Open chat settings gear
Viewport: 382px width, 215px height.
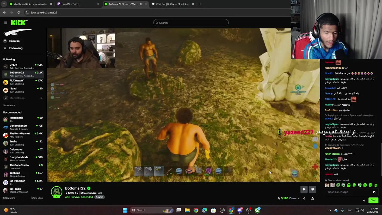(364, 200)
